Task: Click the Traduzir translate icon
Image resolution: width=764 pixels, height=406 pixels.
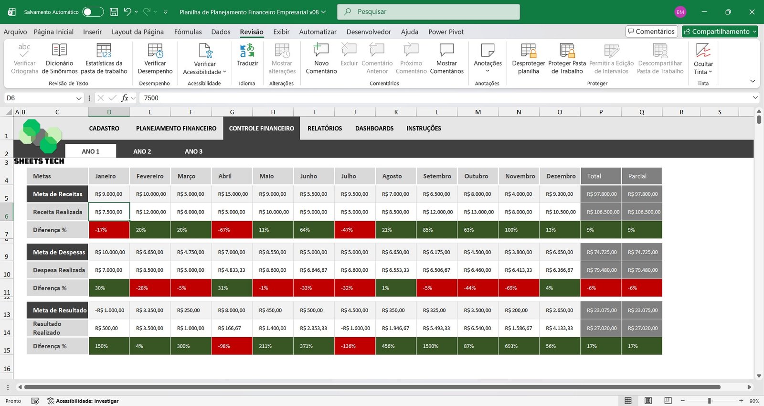Action: [x=247, y=51]
